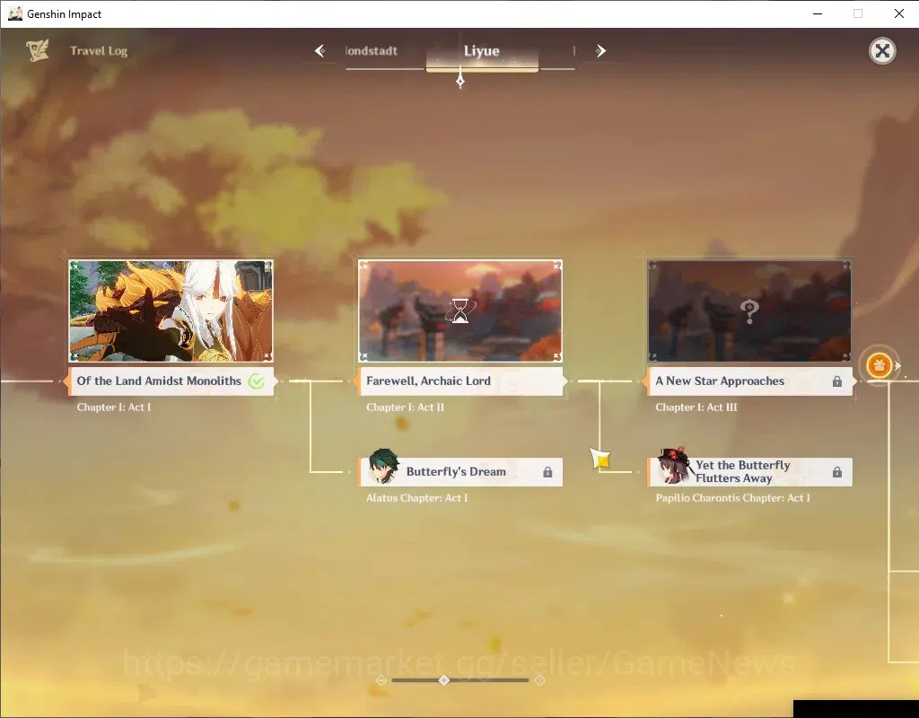Switch to the Mondstadt tab
The image size is (919, 718).
pyautogui.click(x=372, y=51)
